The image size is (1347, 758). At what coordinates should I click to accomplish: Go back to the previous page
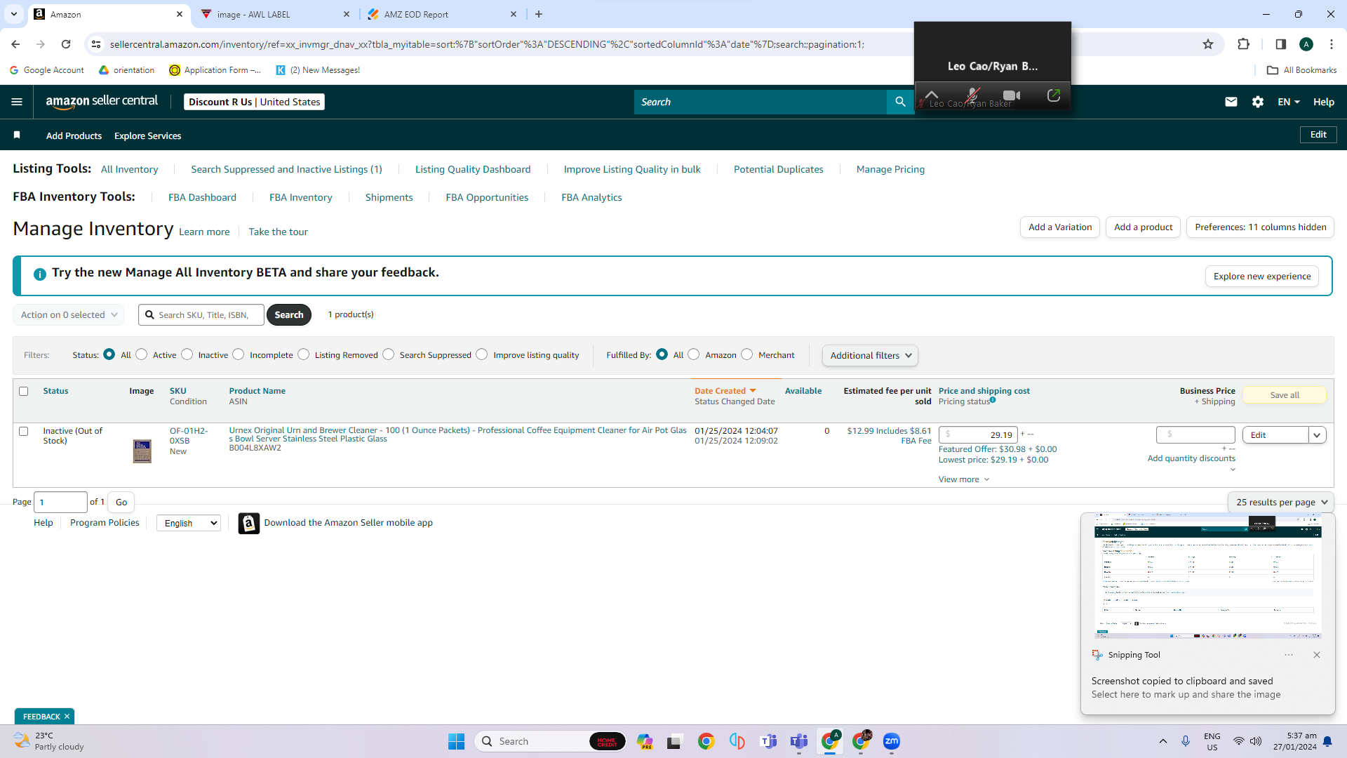15,44
